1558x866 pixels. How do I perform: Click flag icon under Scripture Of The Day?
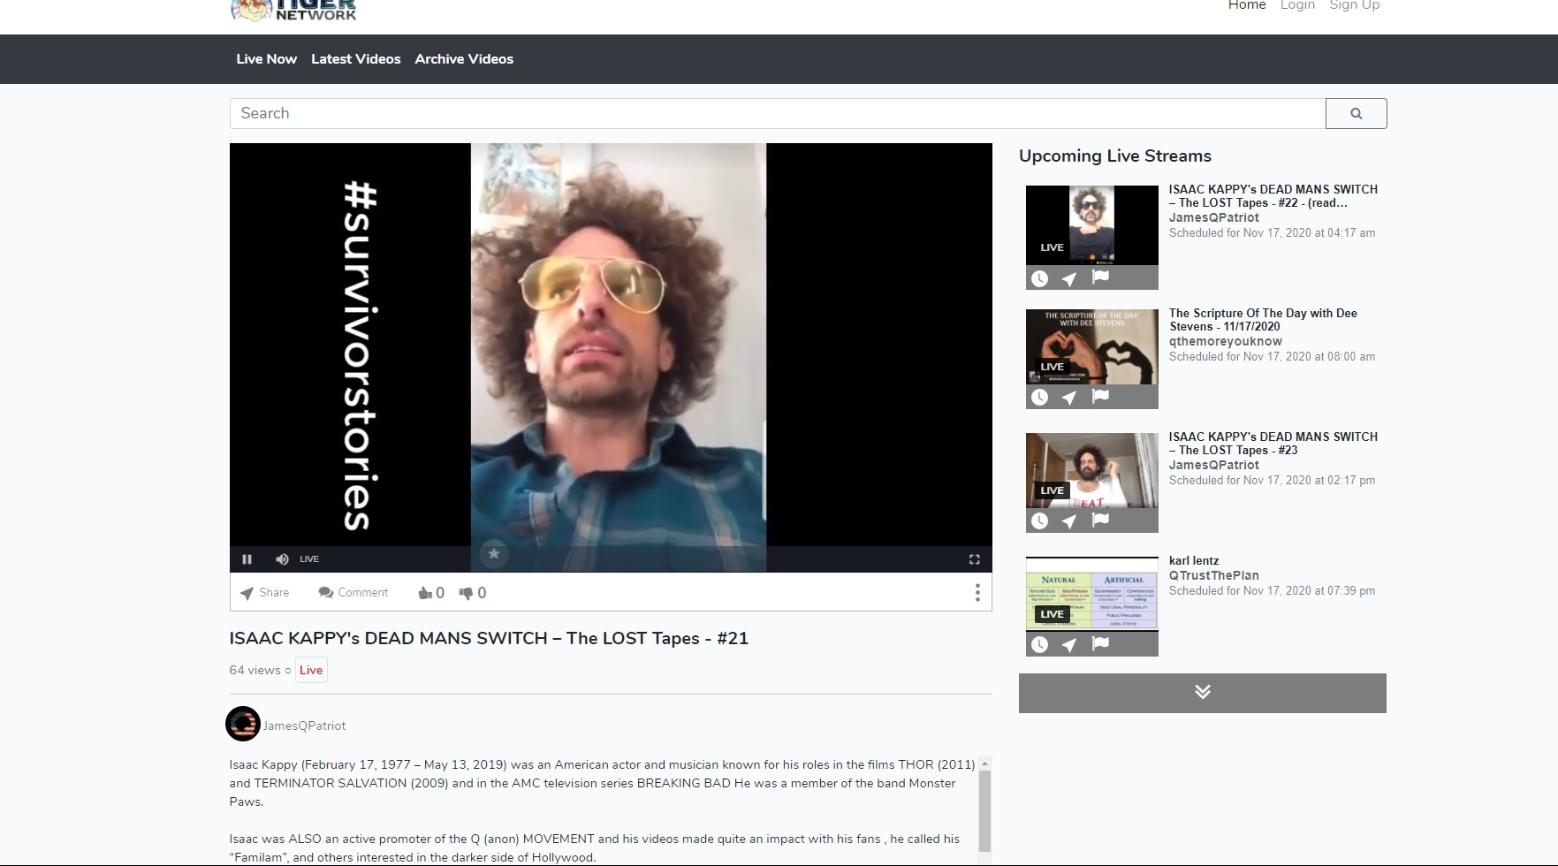(x=1100, y=397)
